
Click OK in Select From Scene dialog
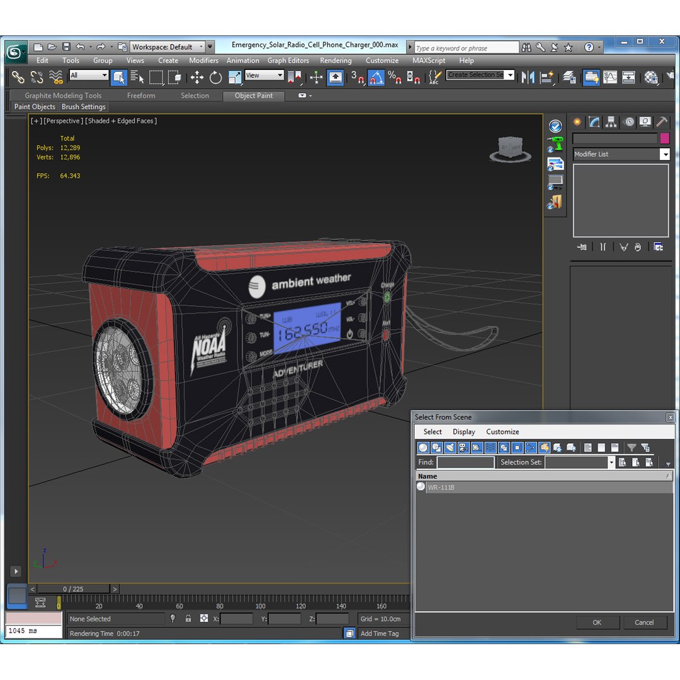tap(597, 622)
